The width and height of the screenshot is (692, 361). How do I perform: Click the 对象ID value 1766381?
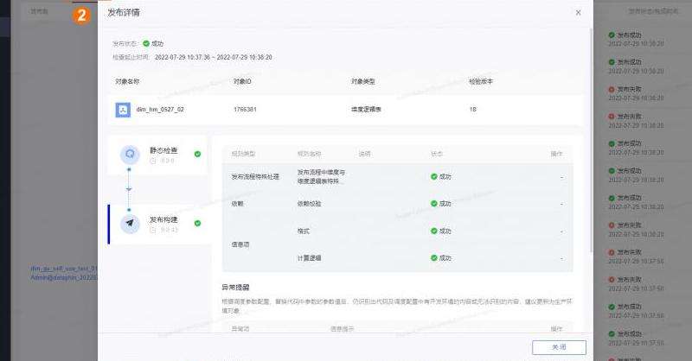click(x=245, y=110)
